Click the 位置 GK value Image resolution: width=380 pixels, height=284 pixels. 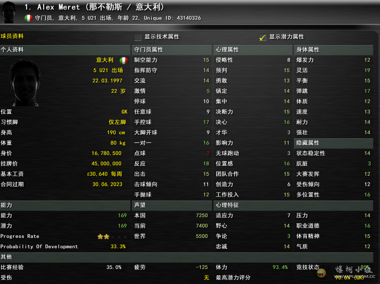pyautogui.click(x=124, y=112)
